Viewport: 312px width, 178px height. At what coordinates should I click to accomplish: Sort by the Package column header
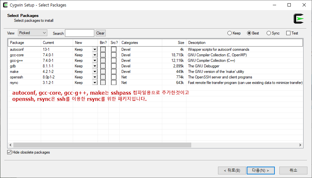[x=24, y=43]
